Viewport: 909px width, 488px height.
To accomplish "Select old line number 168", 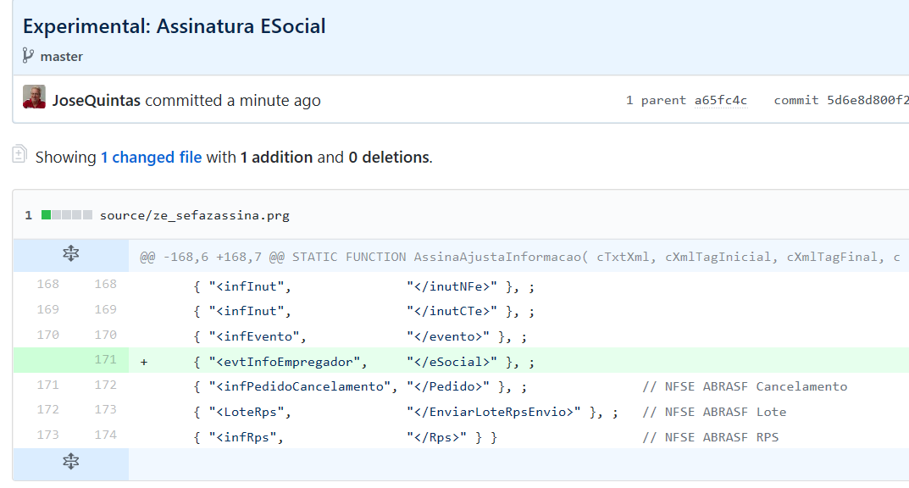I will point(47,284).
